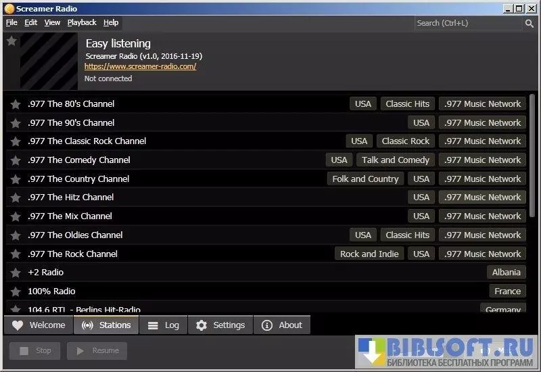Star the 100% Radio station
Screen dimensions: 541x372
[16, 292]
